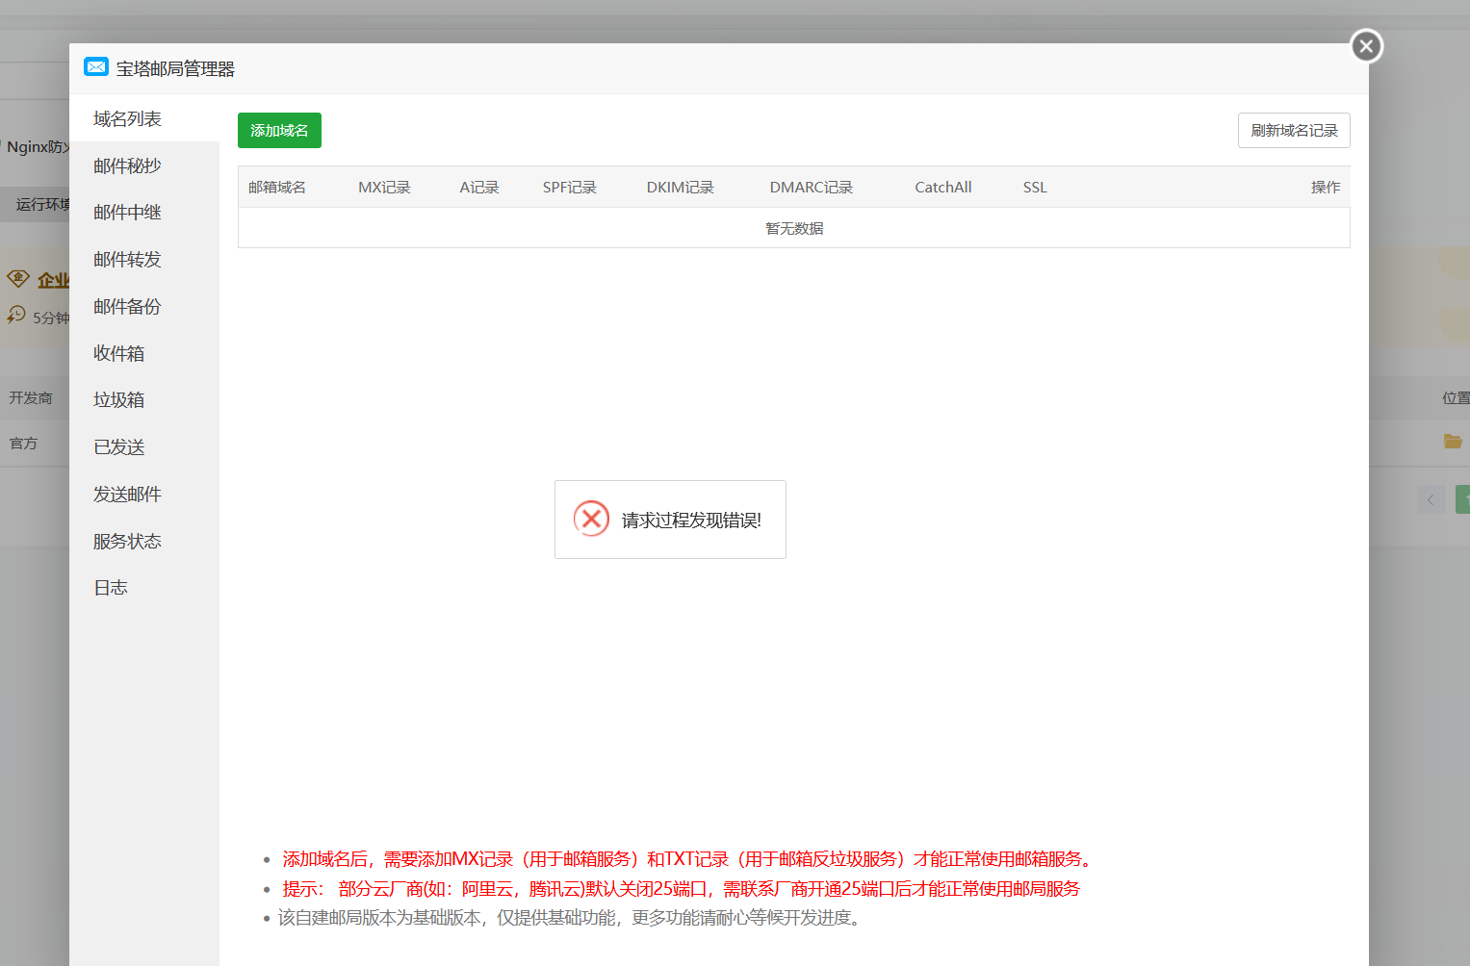Viewport: 1470px width, 966px height.
Task: Close the 宝塔邮局管理器 dialog
Action: 1366,46
